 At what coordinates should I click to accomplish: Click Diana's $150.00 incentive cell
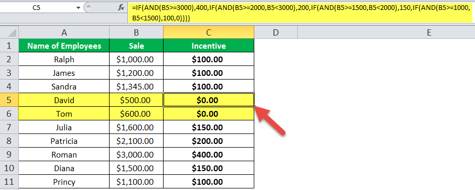tap(209, 168)
